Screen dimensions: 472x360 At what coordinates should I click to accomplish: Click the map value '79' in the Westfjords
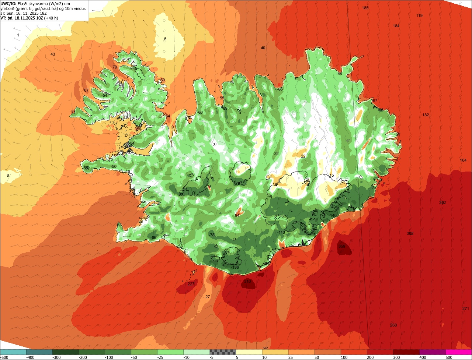click(x=115, y=67)
